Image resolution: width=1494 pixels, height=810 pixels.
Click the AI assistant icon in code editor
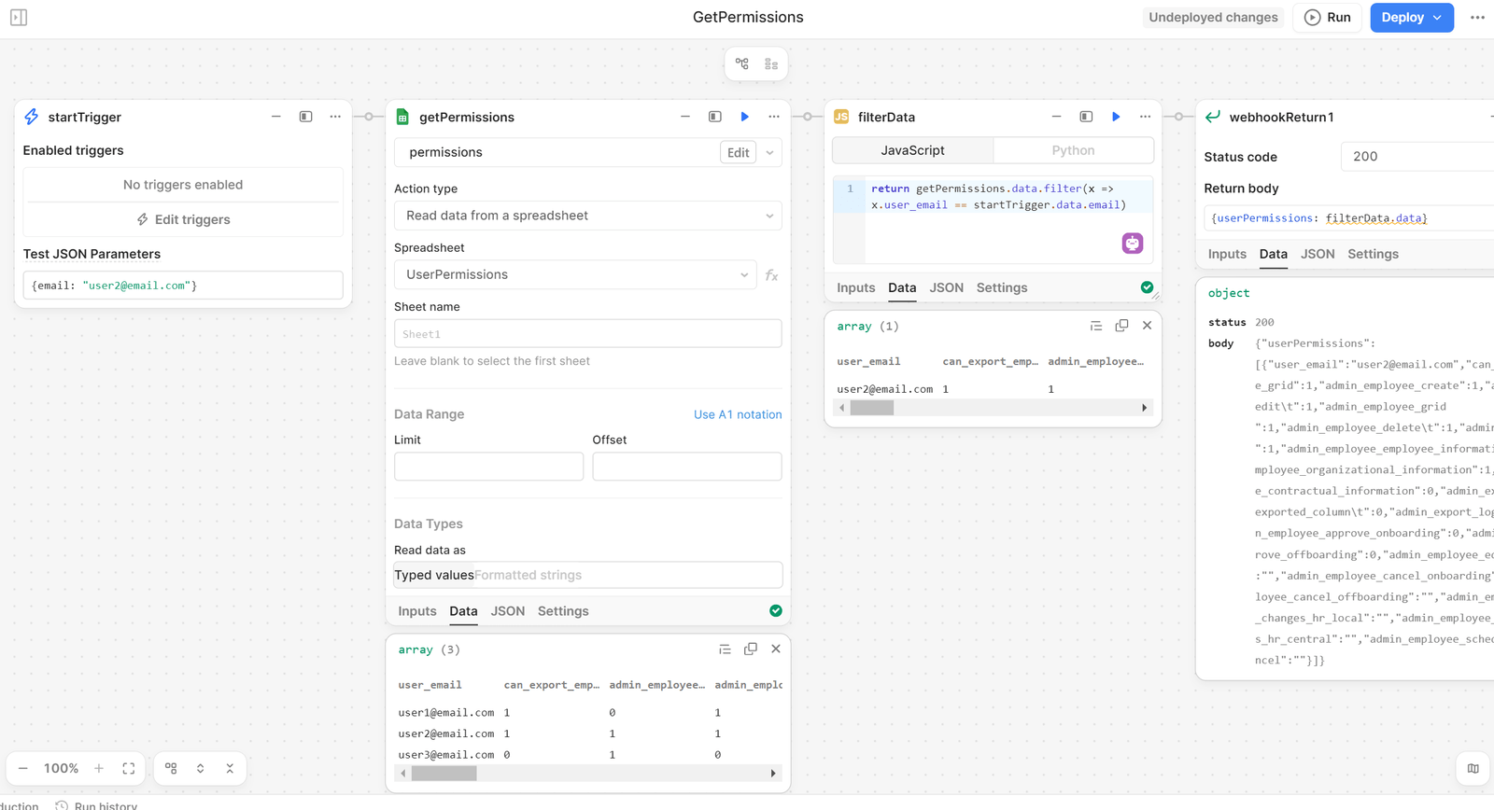click(1132, 244)
